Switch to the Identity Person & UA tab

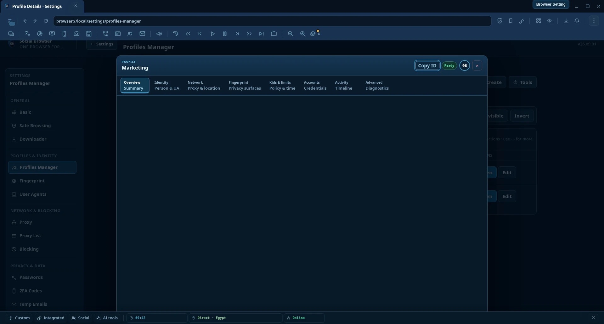[167, 85]
